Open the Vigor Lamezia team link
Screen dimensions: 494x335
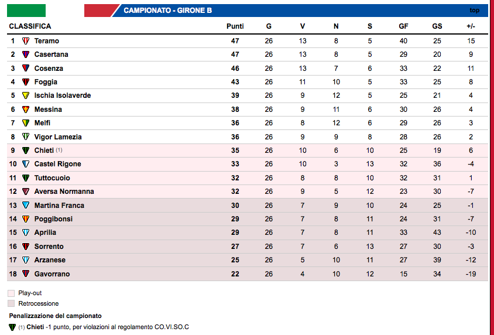[x=58, y=137]
